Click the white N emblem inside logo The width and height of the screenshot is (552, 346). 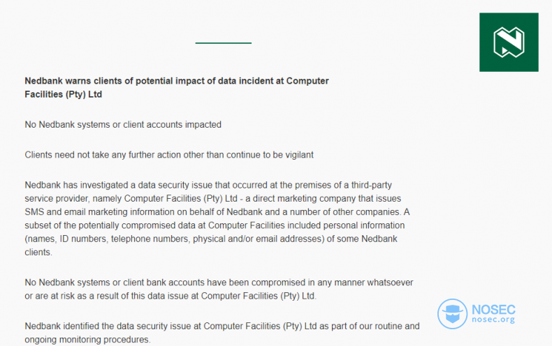pos(509,42)
